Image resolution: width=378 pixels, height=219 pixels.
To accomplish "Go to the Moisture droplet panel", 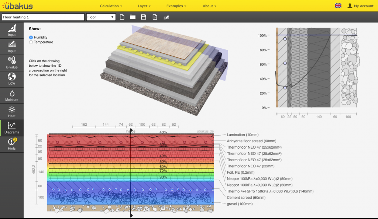I will [11, 95].
